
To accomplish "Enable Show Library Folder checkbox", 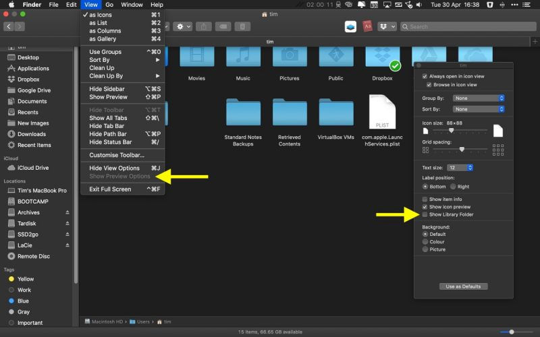I will pos(425,214).
